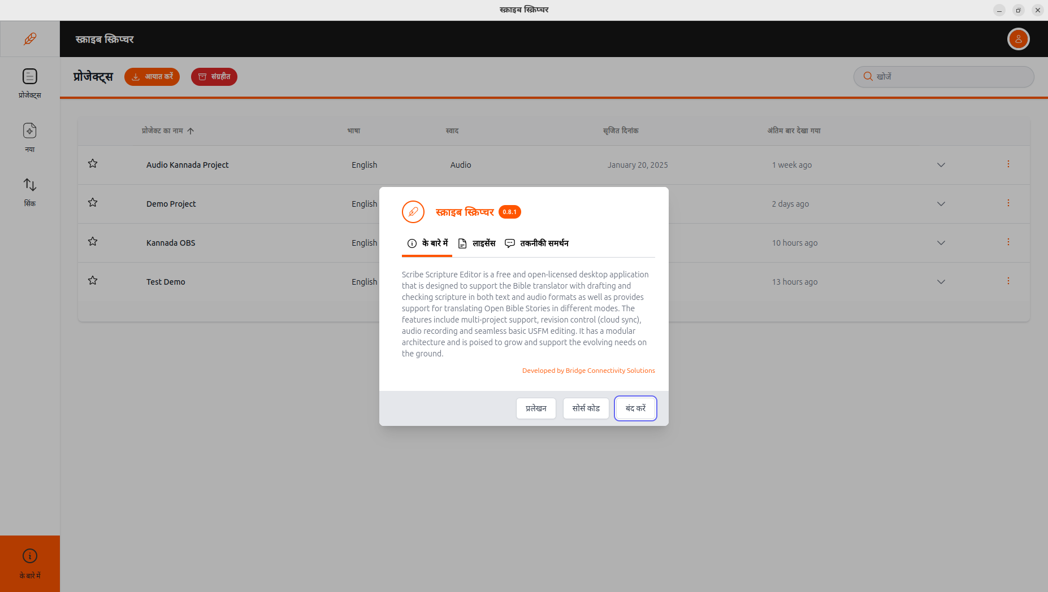Open Developed by Bridge Connectivity Solutions link
This screenshot has height=592, width=1048.
(588, 371)
